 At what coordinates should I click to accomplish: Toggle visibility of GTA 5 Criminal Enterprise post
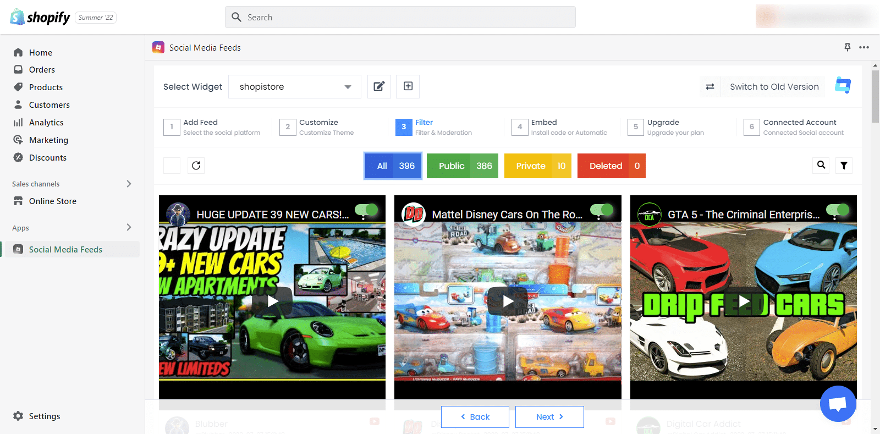point(838,210)
